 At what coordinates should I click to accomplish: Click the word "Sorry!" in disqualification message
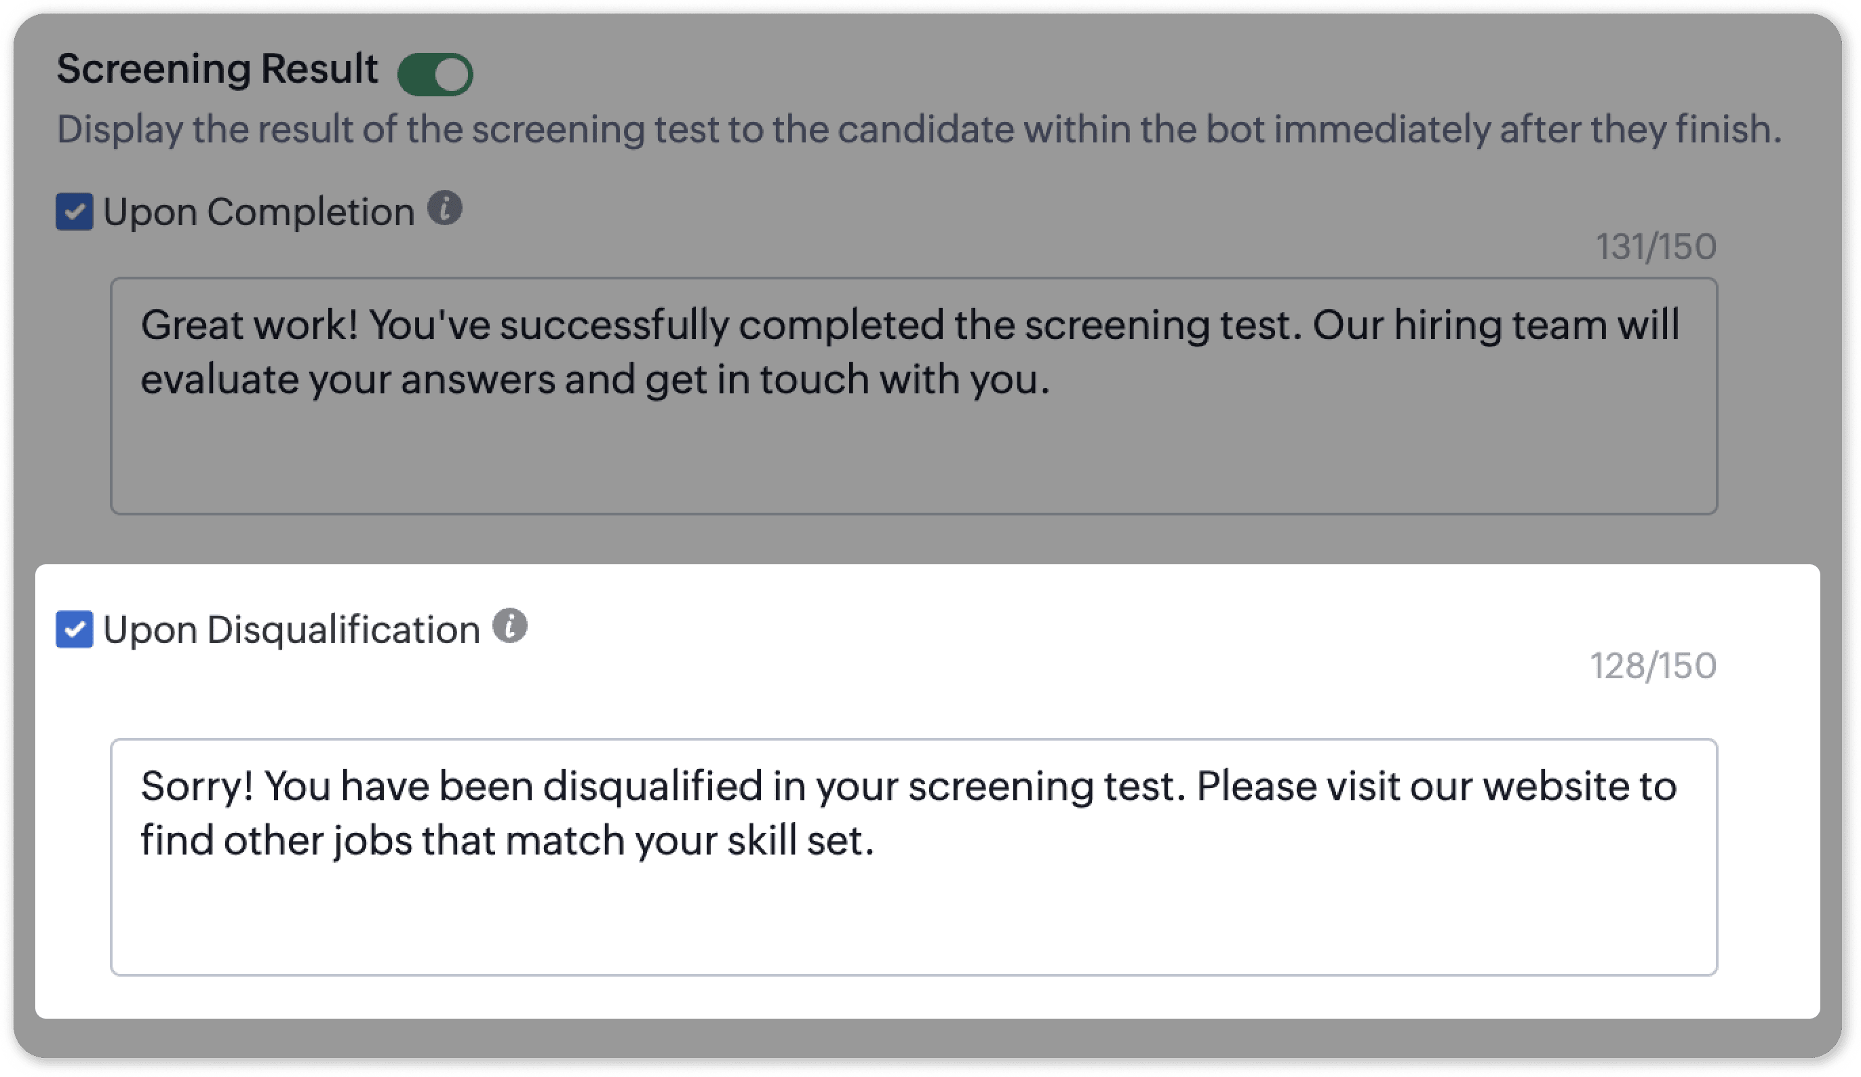point(197,786)
